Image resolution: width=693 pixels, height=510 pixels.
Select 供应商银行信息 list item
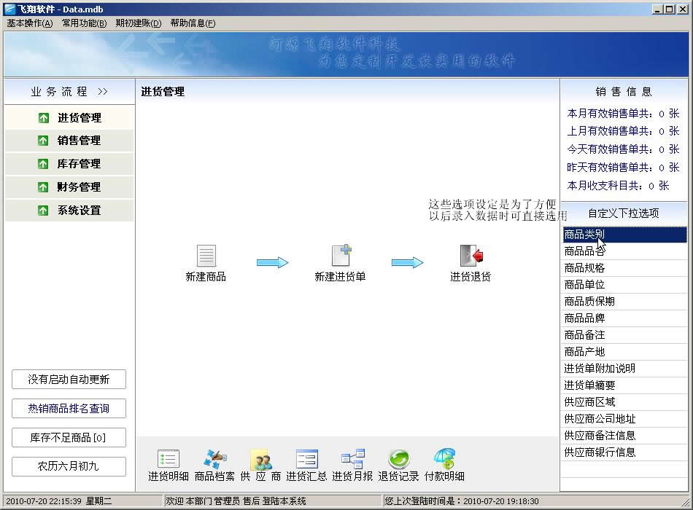600,452
